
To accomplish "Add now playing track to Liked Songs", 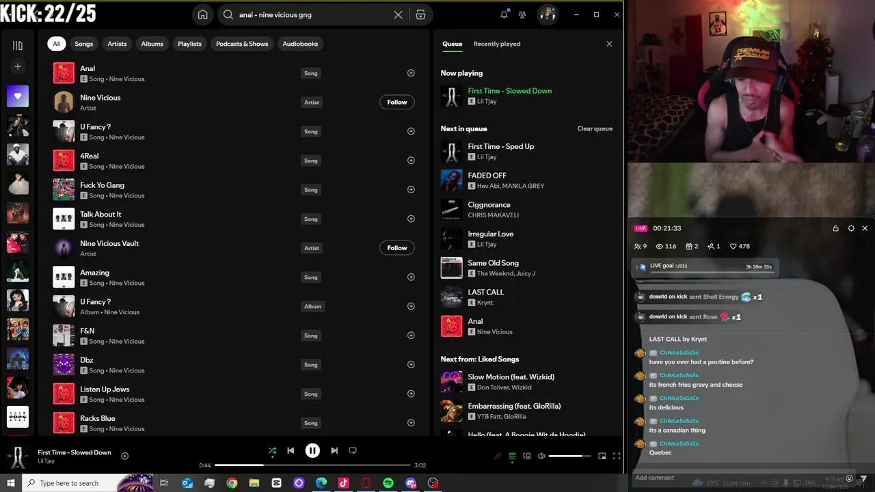I will 124,456.
